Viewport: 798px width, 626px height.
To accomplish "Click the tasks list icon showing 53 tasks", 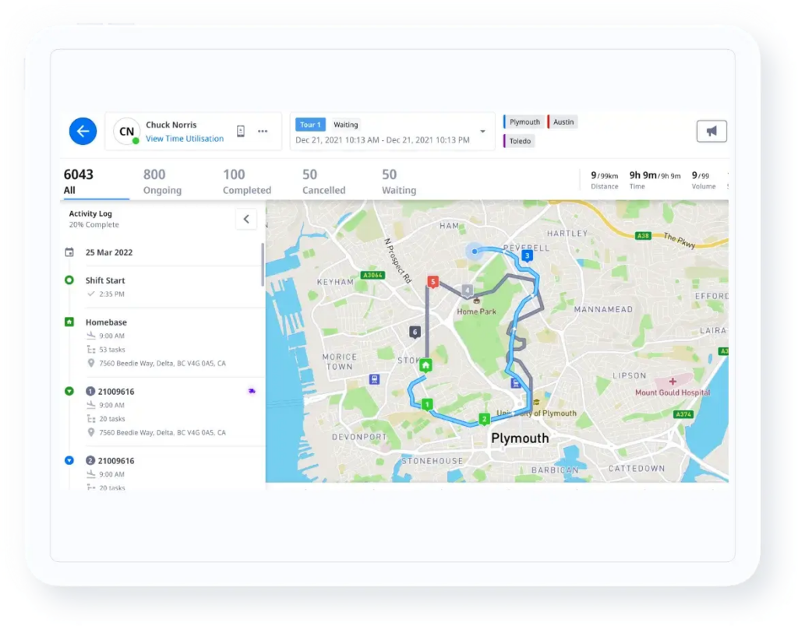I will point(91,350).
